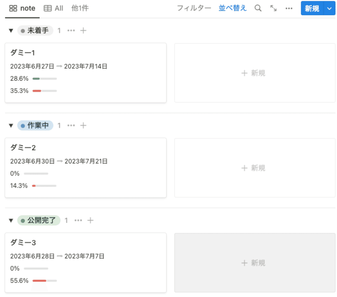This screenshot has height=297, width=337.
Task: Click the count 1 beside 未着手
Action: [59, 30]
